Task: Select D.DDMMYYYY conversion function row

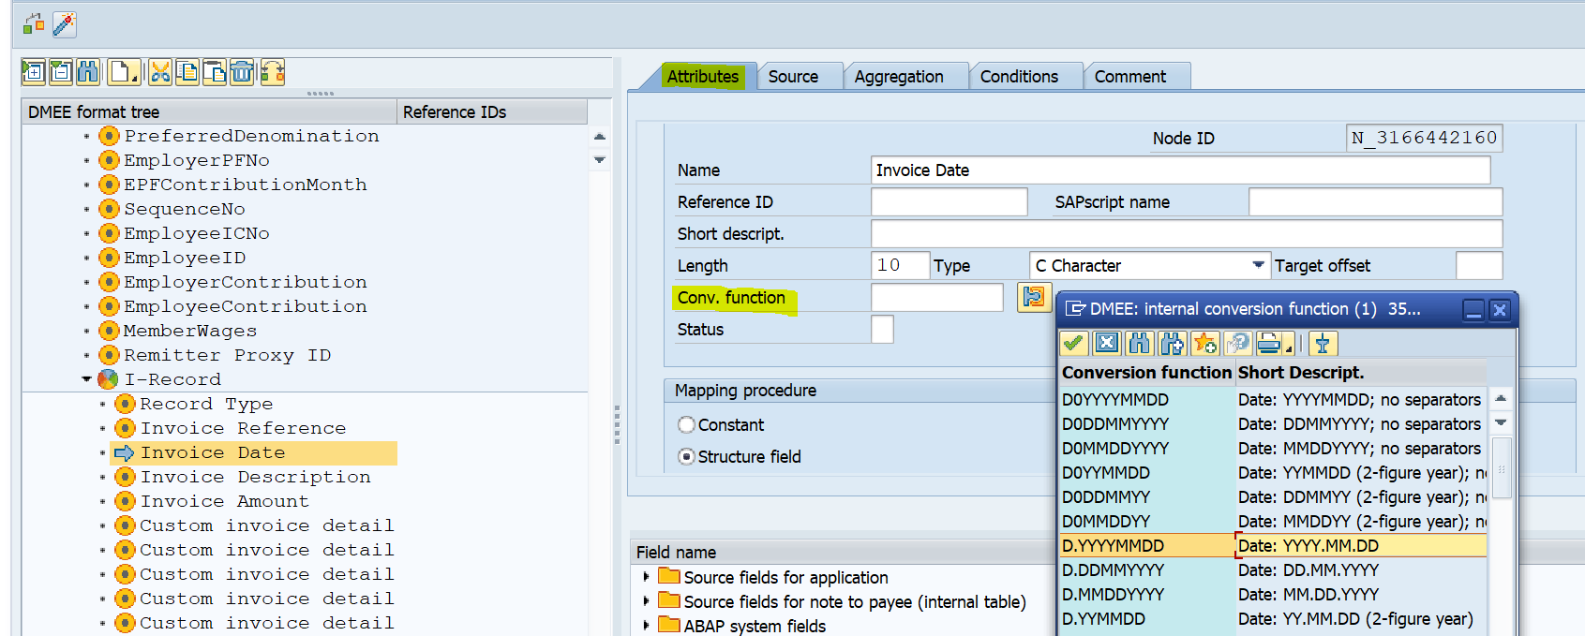Action: (1113, 569)
